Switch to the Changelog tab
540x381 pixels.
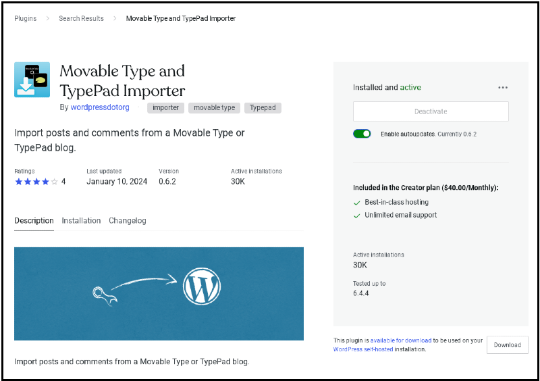pyautogui.click(x=128, y=221)
